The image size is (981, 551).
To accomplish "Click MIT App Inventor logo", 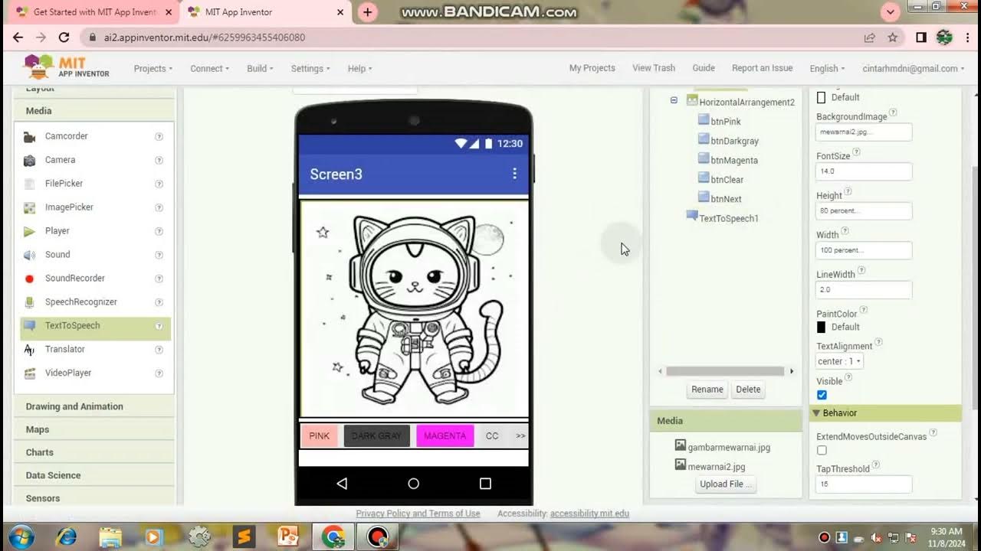I will [x=67, y=67].
